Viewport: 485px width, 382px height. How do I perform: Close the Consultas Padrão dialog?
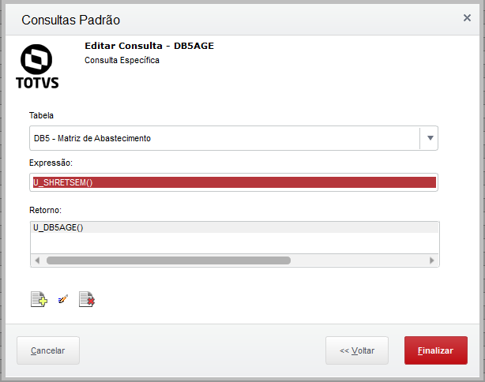[x=467, y=18]
